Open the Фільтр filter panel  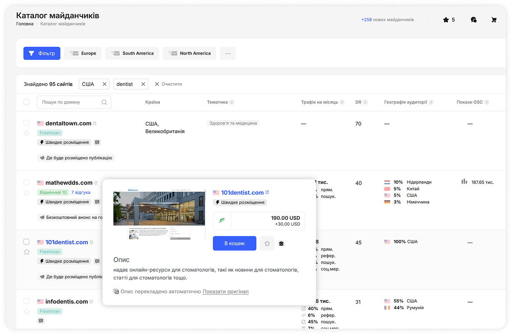click(42, 53)
